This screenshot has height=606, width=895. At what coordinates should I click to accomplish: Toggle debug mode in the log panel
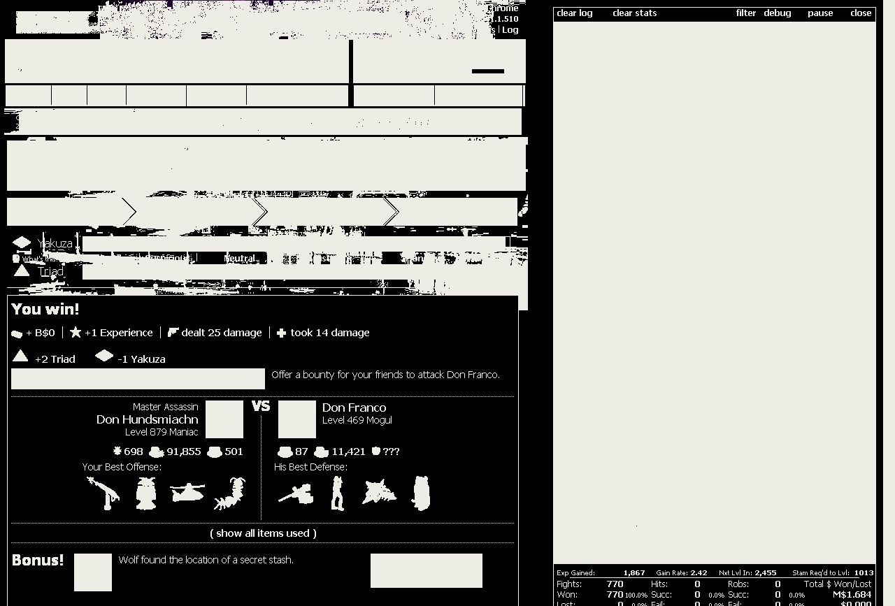777,13
